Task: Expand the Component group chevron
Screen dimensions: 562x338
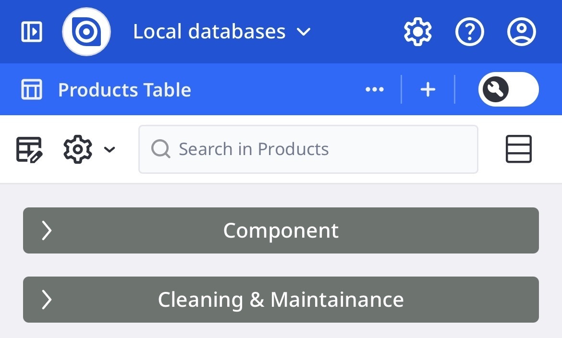Action: pyautogui.click(x=47, y=230)
